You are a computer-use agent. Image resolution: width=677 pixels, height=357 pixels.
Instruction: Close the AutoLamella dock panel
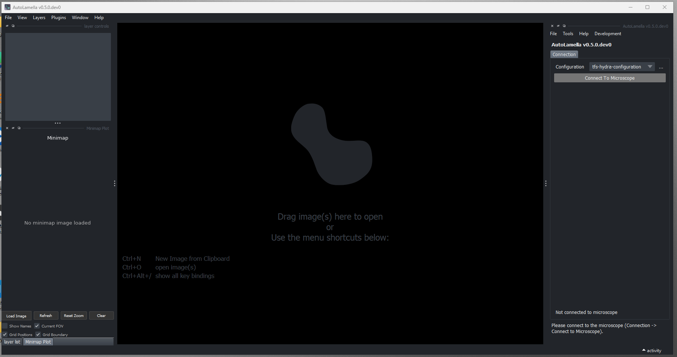(552, 25)
